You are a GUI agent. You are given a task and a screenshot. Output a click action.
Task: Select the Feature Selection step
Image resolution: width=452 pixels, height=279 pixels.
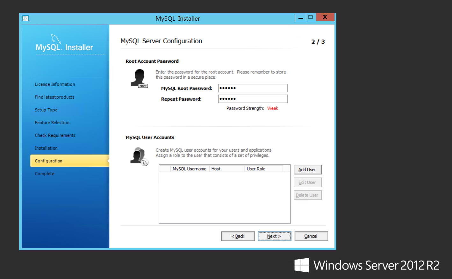52,123
